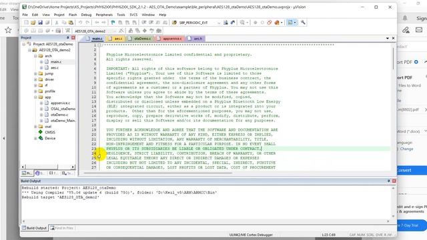Click the Find in Files icon left of SBP_PERIODIC_EVT
427x240 pixels.
174,23
